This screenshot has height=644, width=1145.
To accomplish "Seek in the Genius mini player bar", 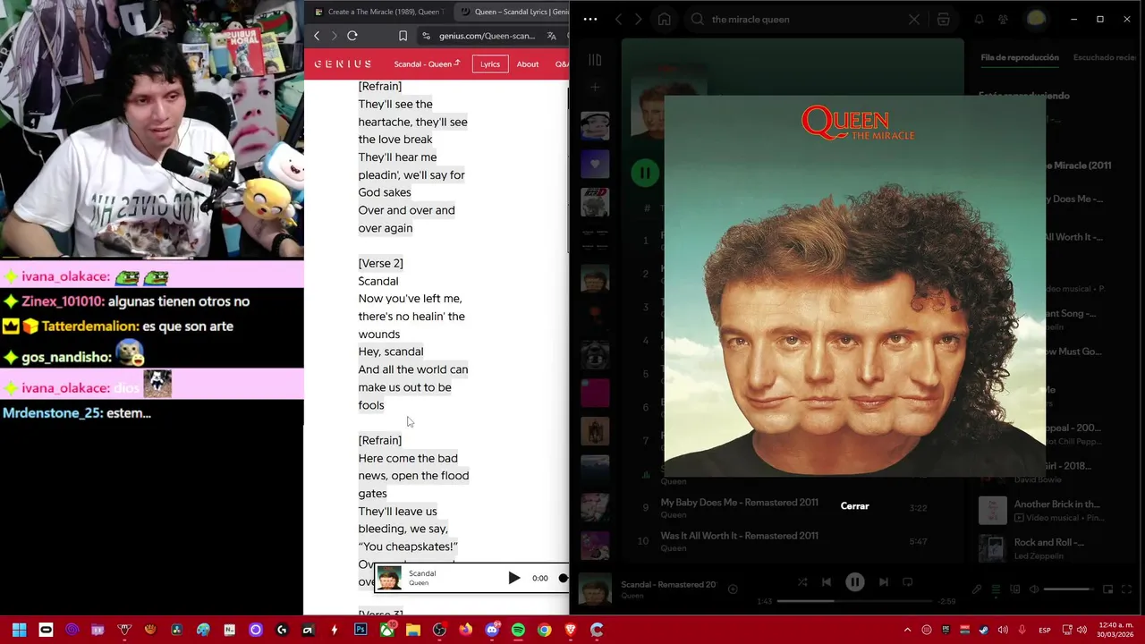I will click(563, 578).
